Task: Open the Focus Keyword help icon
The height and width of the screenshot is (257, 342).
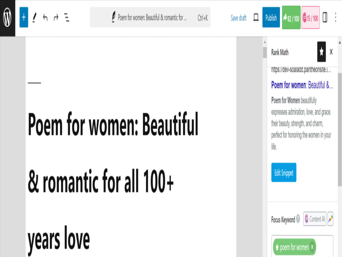Action: 298,219
